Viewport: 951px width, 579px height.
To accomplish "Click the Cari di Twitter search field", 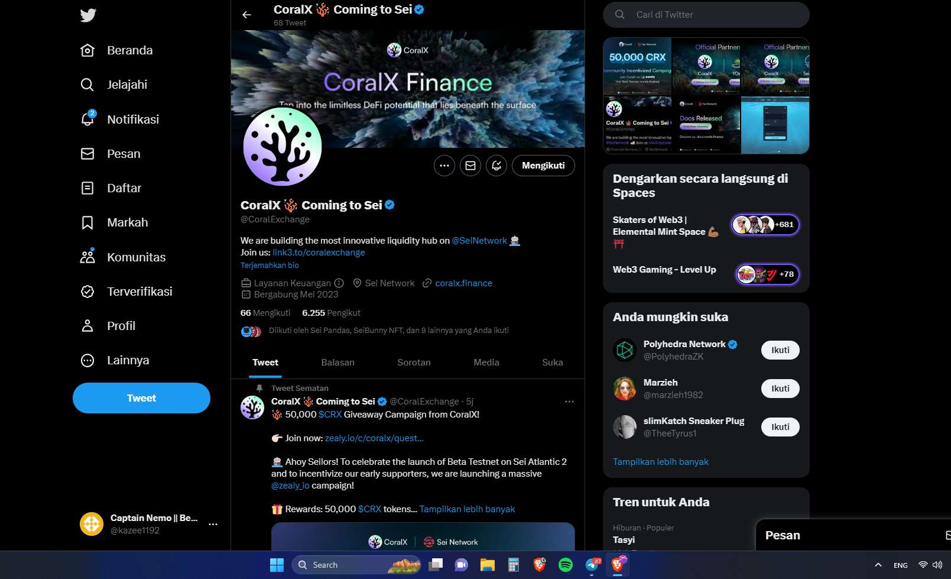I will [706, 15].
